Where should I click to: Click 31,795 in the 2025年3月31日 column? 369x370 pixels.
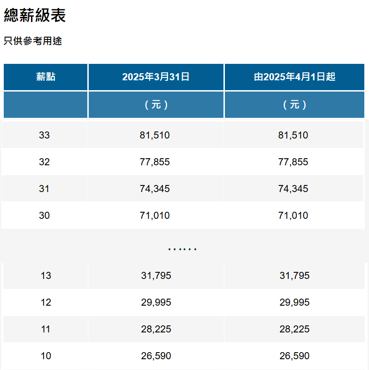tap(156, 276)
